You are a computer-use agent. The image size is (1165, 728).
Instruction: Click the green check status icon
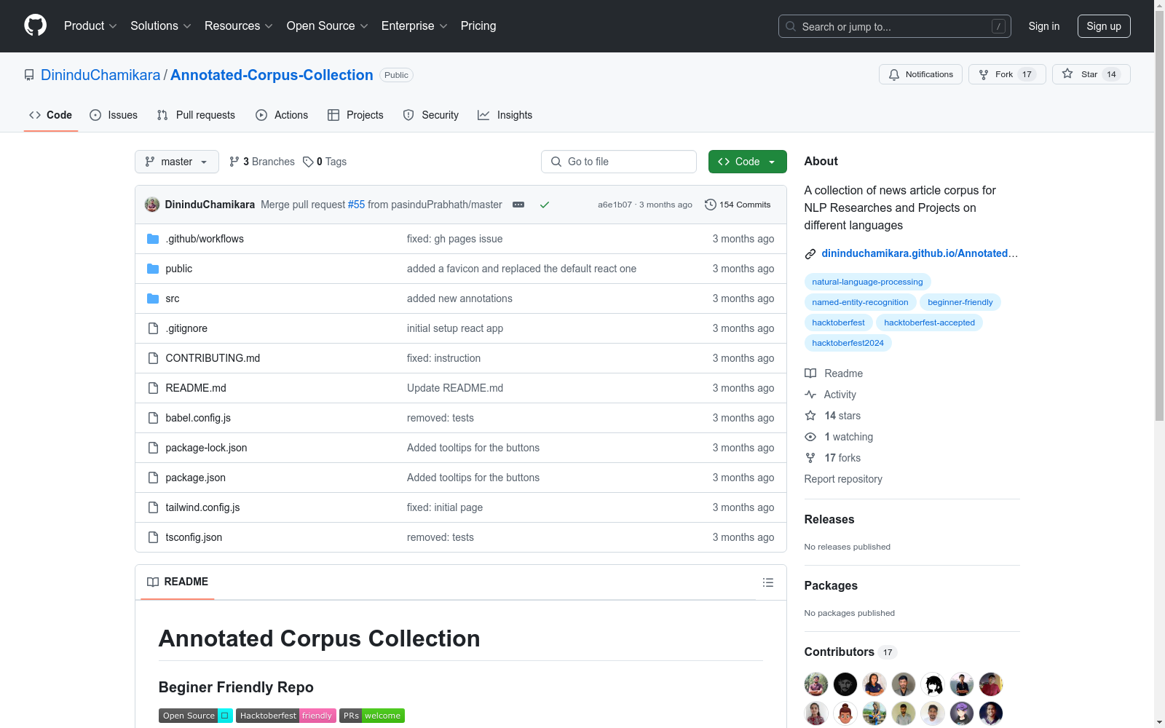[x=545, y=205]
